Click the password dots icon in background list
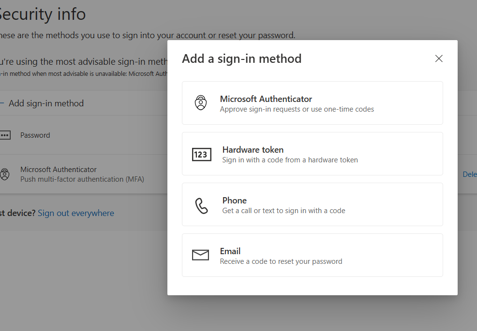Viewport: 477px width, 331px height. [x=5, y=135]
